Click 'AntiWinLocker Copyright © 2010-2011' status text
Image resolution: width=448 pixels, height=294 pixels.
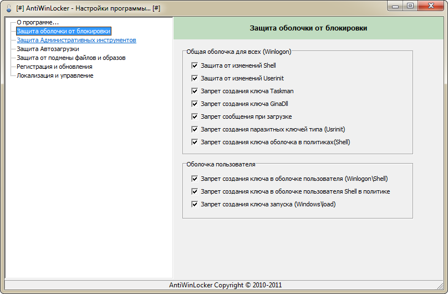tap(226, 285)
